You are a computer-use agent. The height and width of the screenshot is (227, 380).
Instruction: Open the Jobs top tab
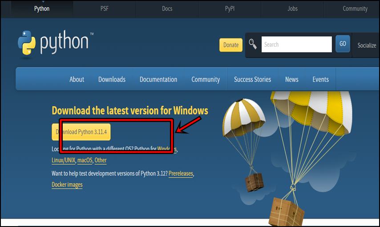[x=292, y=9]
